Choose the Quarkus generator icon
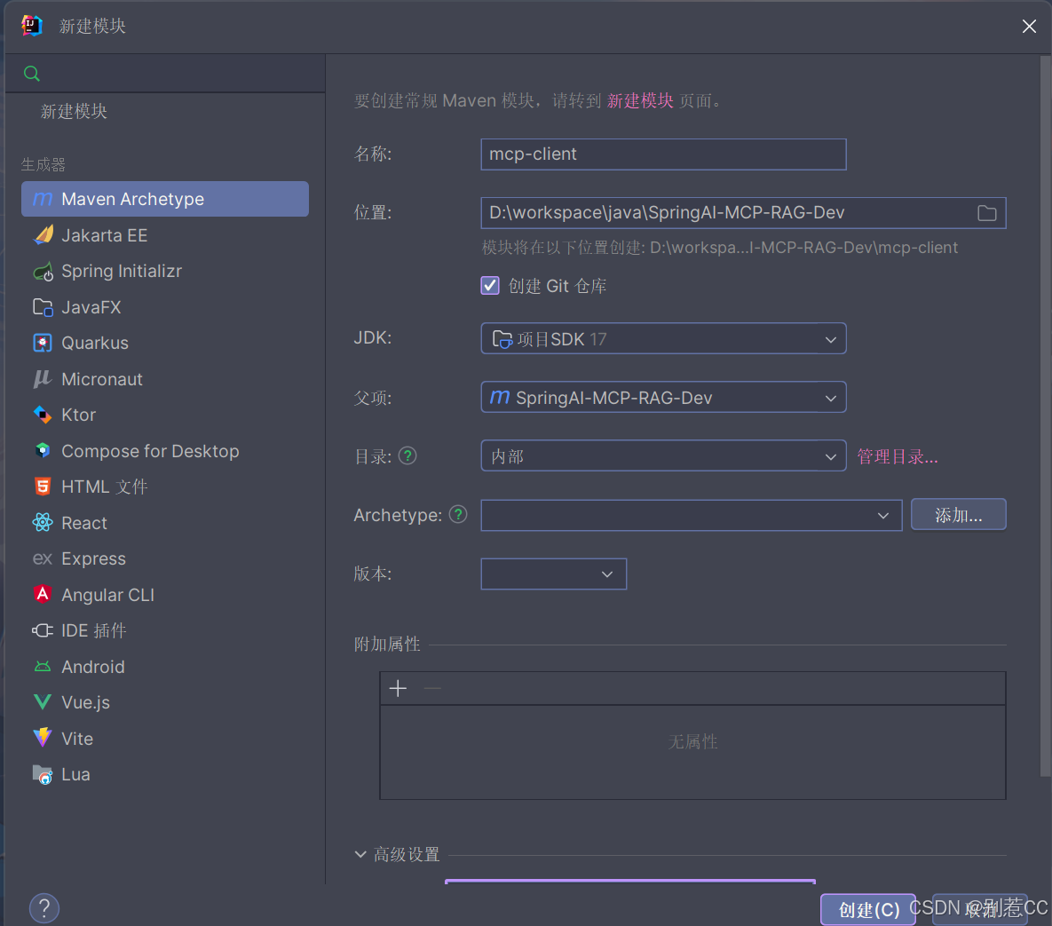The width and height of the screenshot is (1052, 926). [43, 343]
